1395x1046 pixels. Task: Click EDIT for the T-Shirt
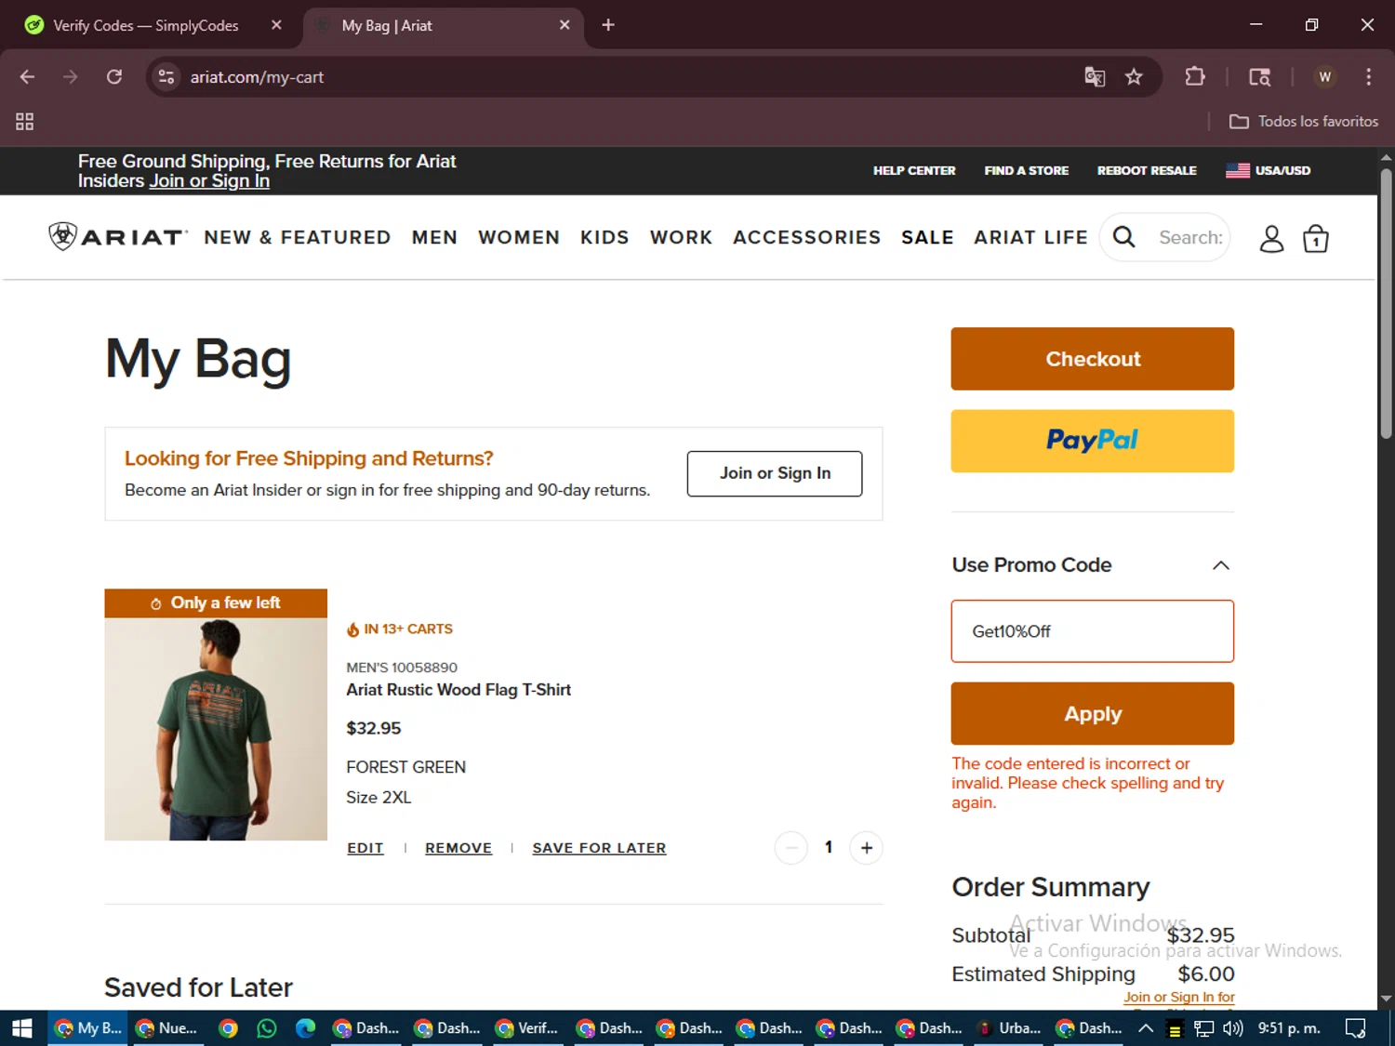365,848
